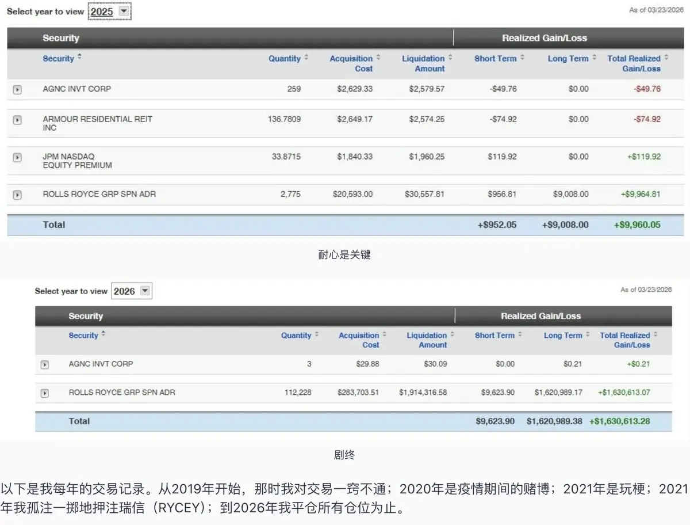This screenshot has height=525, width=690.
Task: Sort 2025 table by Quantity sort arrows
Action: click(306, 58)
